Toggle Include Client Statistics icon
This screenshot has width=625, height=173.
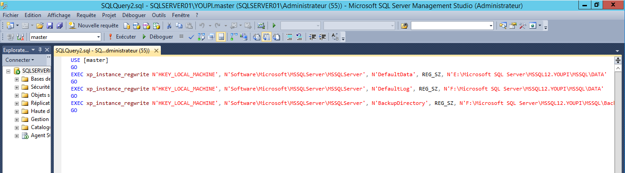point(244,37)
